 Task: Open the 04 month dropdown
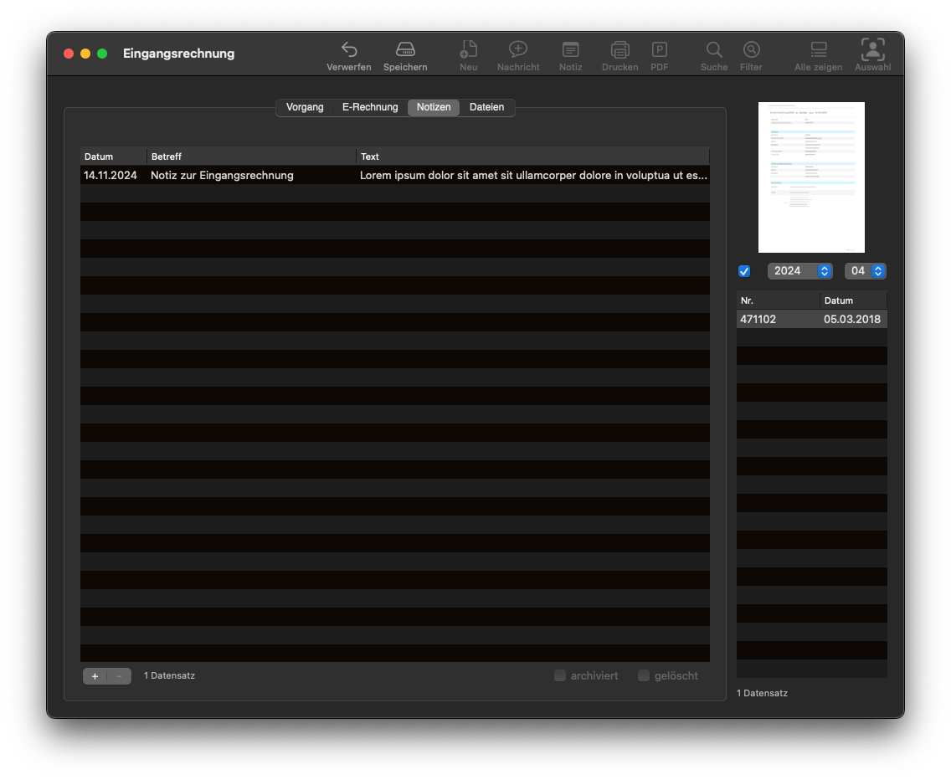865,271
